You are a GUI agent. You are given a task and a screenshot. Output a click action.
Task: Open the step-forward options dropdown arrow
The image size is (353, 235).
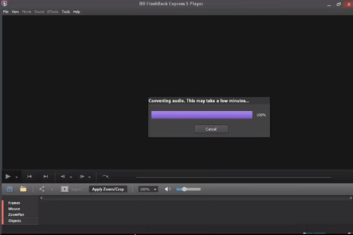[89, 177]
